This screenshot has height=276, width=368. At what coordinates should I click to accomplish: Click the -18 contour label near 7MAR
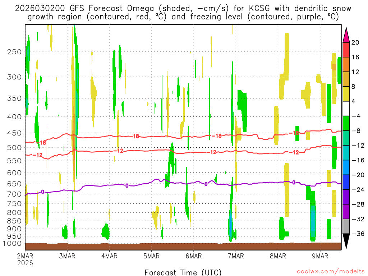217,136
